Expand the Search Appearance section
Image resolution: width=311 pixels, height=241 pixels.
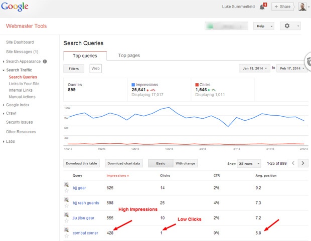click(x=4, y=62)
